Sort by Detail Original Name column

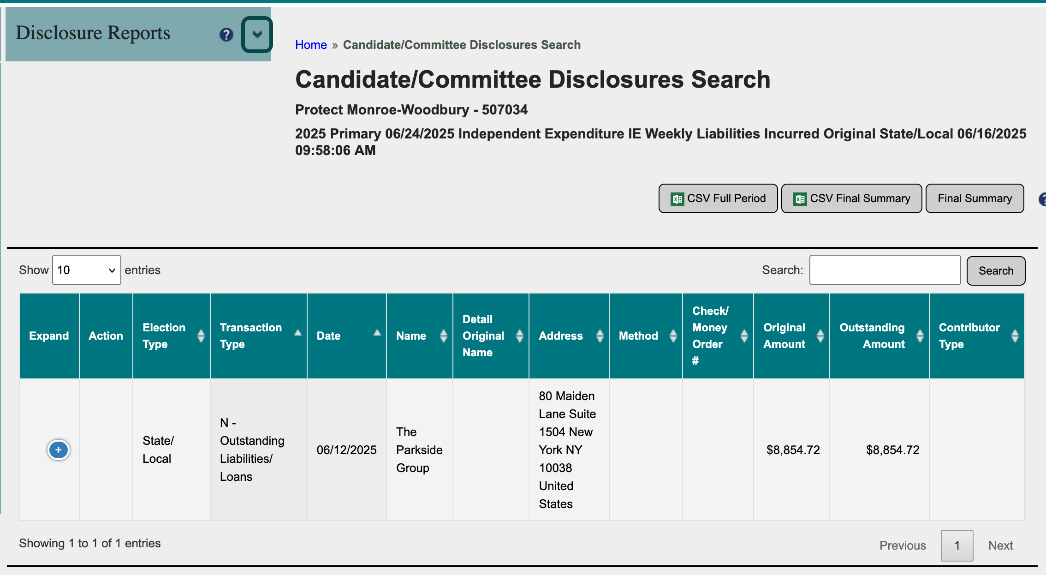click(x=491, y=336)
